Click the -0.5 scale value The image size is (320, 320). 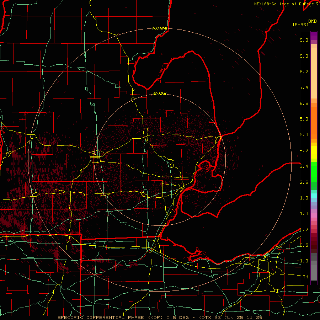(303, 245)
